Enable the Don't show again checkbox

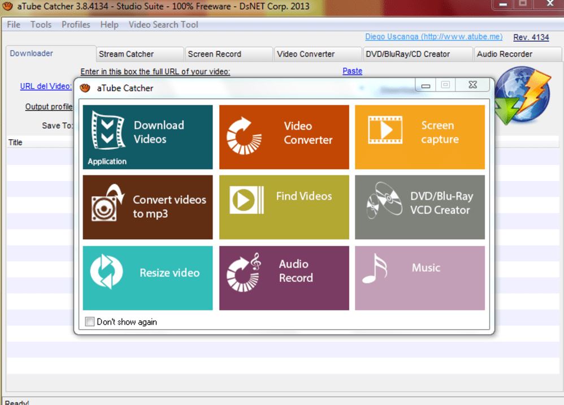click(90, 322)
